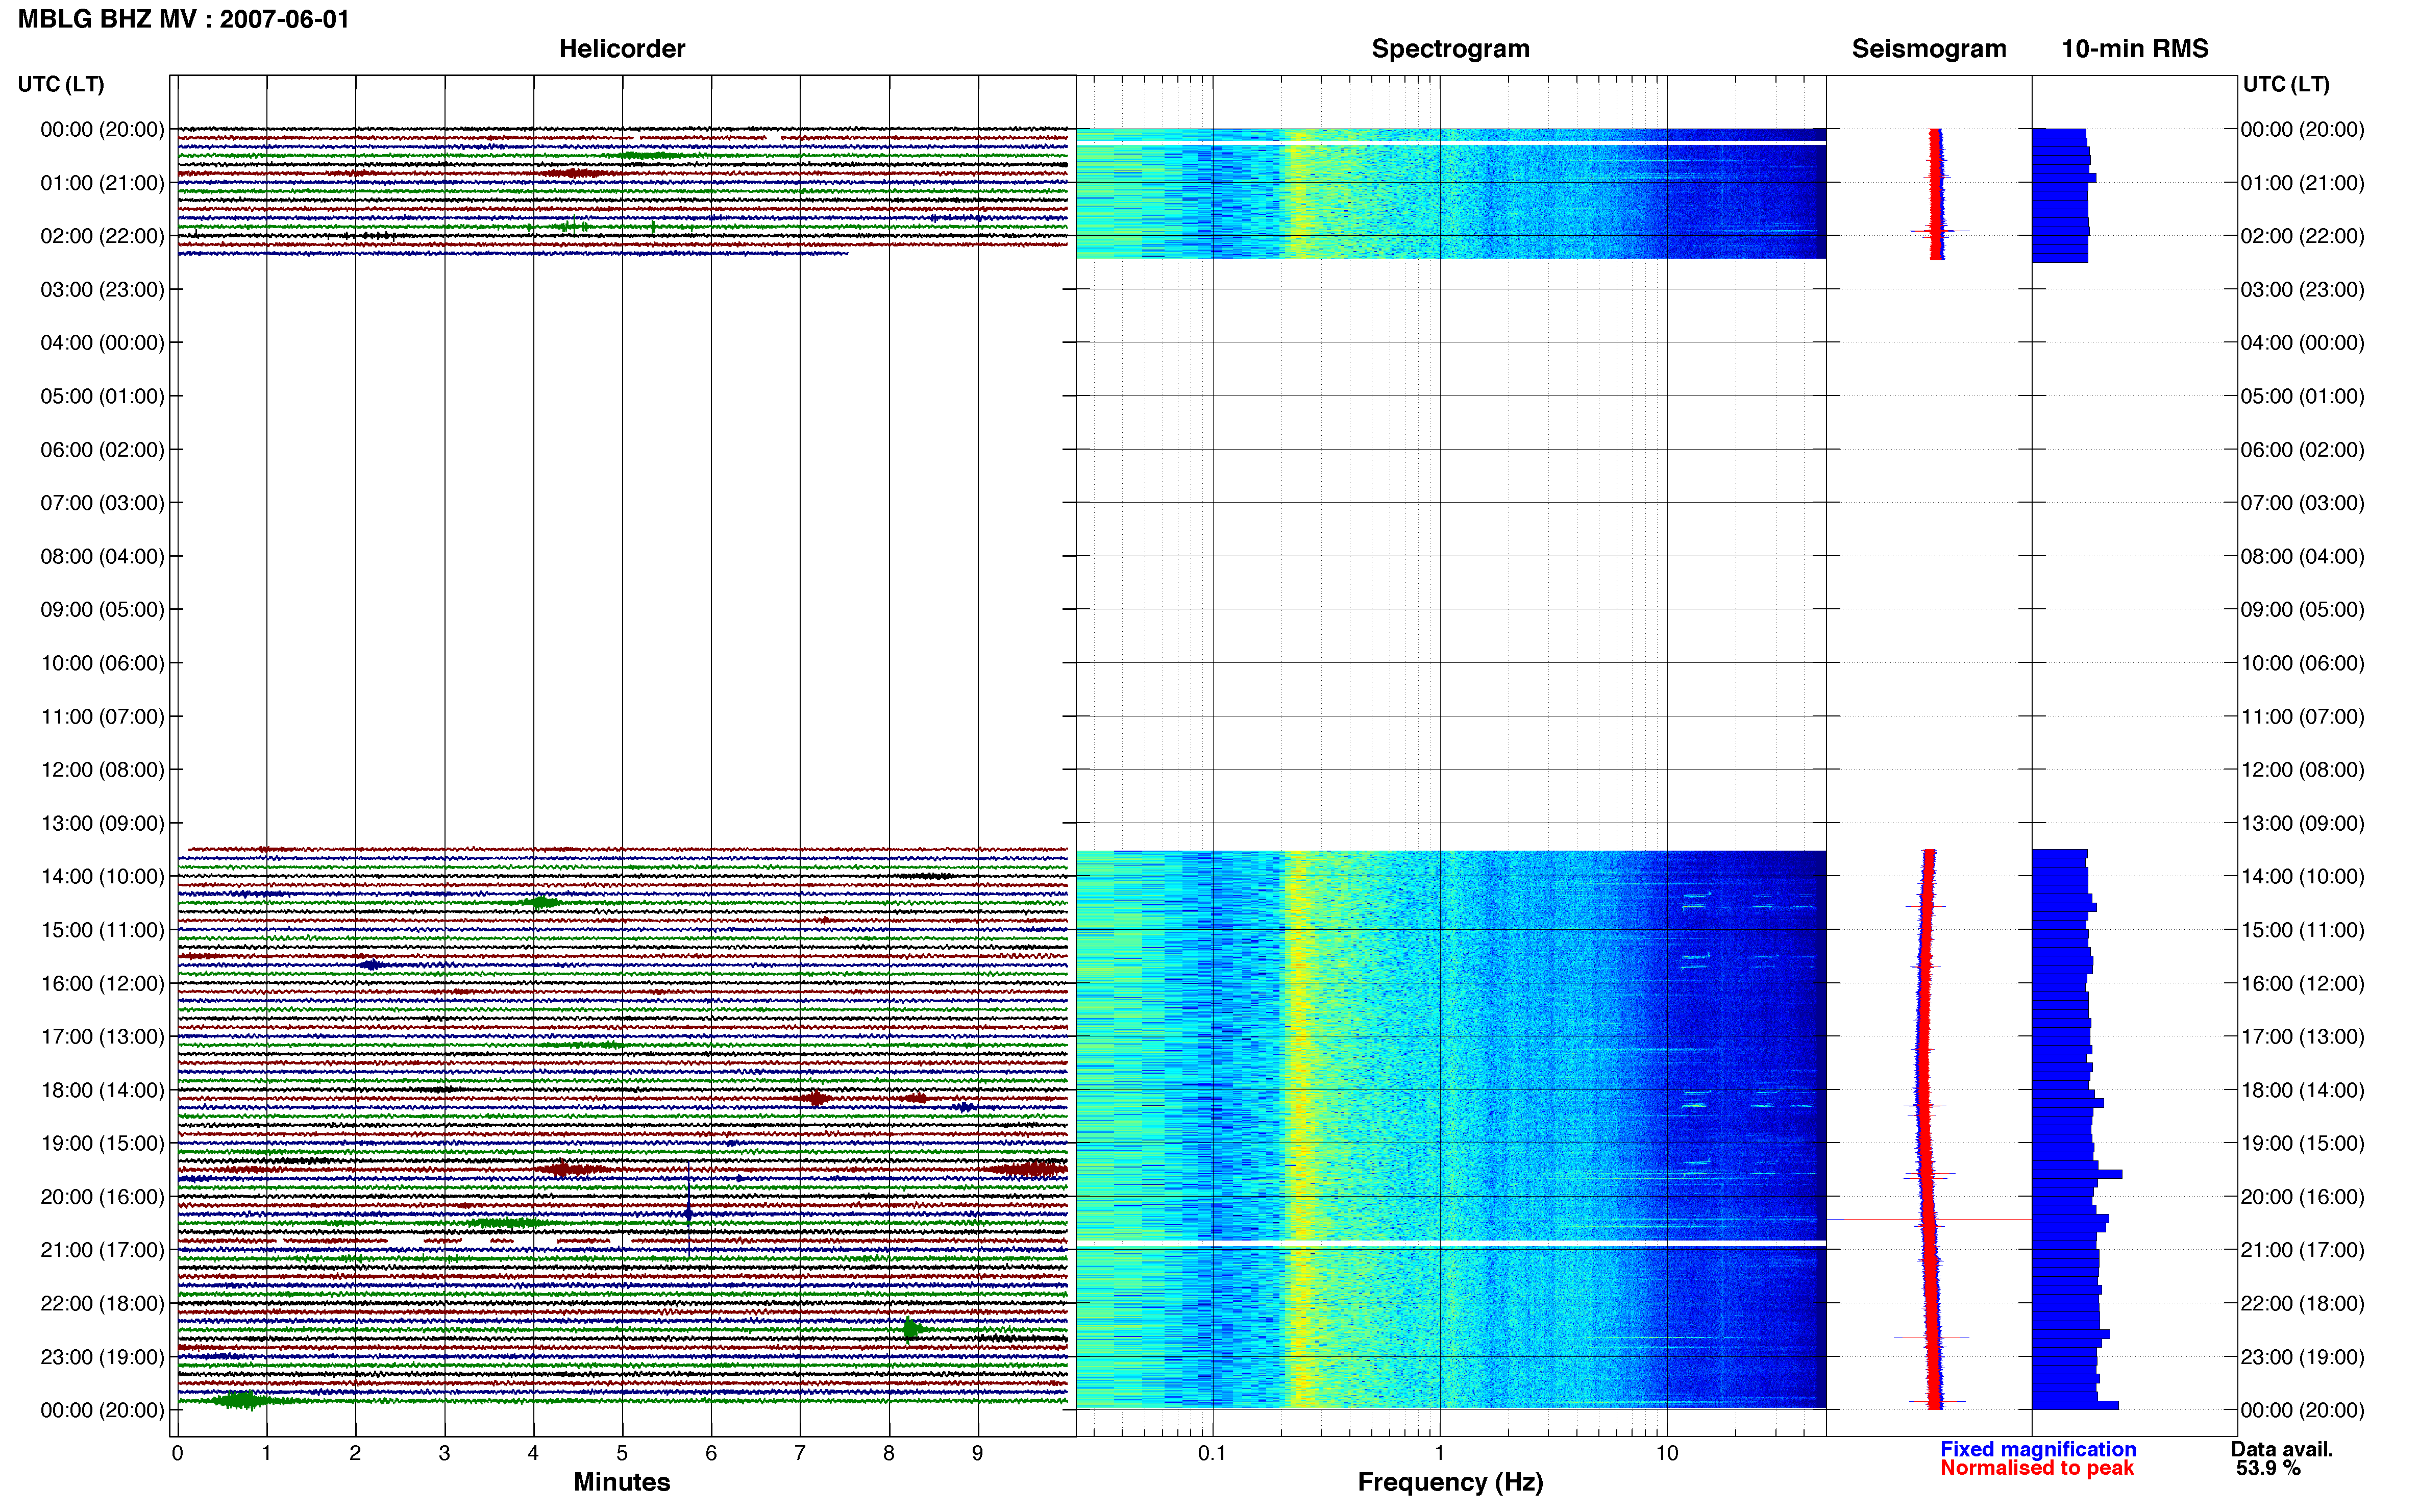Click the '10' tick on Frequency axis
This screenshot has width=2419, height=1512.
(1667, 1453)
